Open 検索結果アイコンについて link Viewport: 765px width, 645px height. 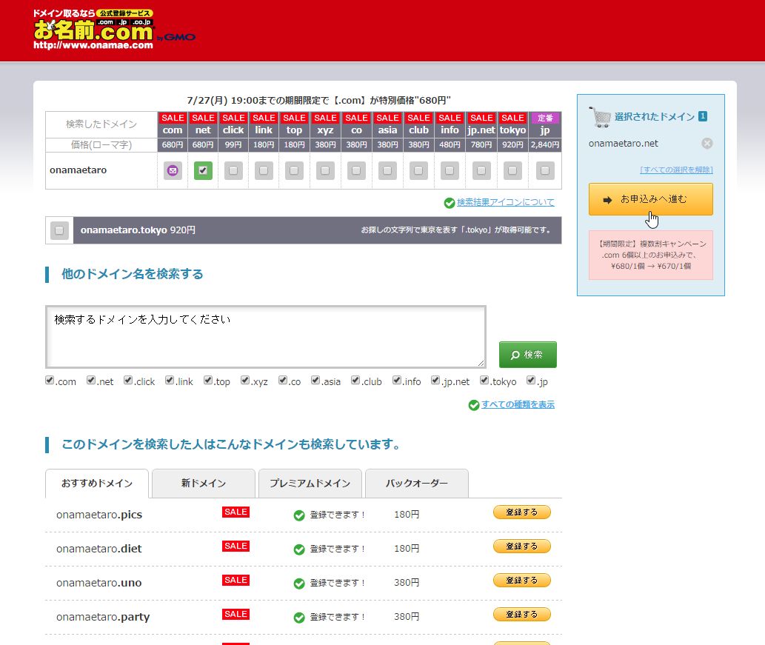click(506, 202)
